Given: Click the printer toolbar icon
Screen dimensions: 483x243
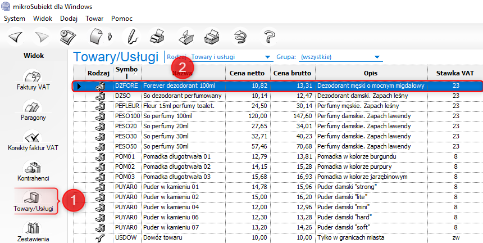Looking at the screenshot, I should tap(158, 37).
